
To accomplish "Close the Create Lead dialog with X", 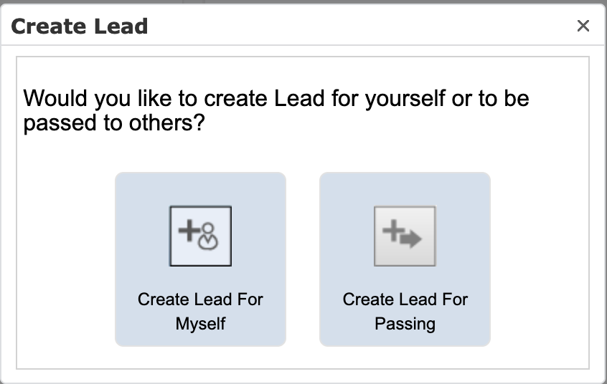I will [x=583, y=26].
